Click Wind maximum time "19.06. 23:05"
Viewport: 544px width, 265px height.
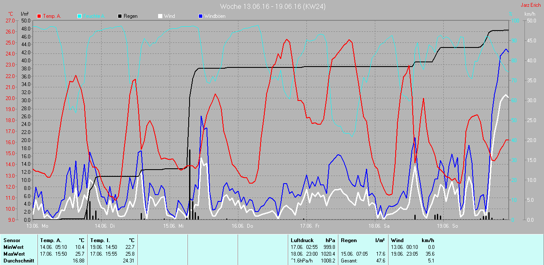pos(405,254)
